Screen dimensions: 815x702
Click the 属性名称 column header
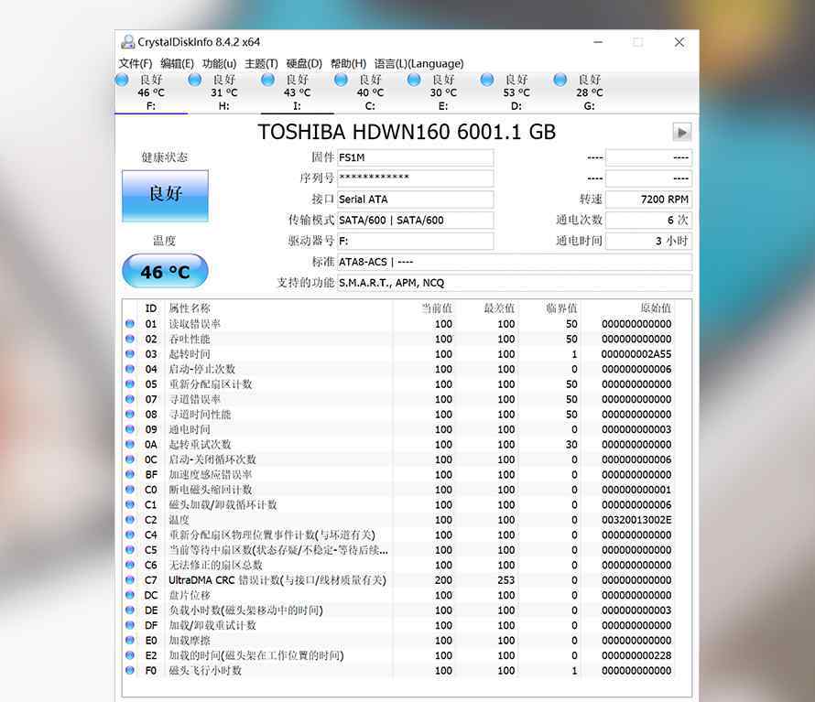click(x=190, y=308)
